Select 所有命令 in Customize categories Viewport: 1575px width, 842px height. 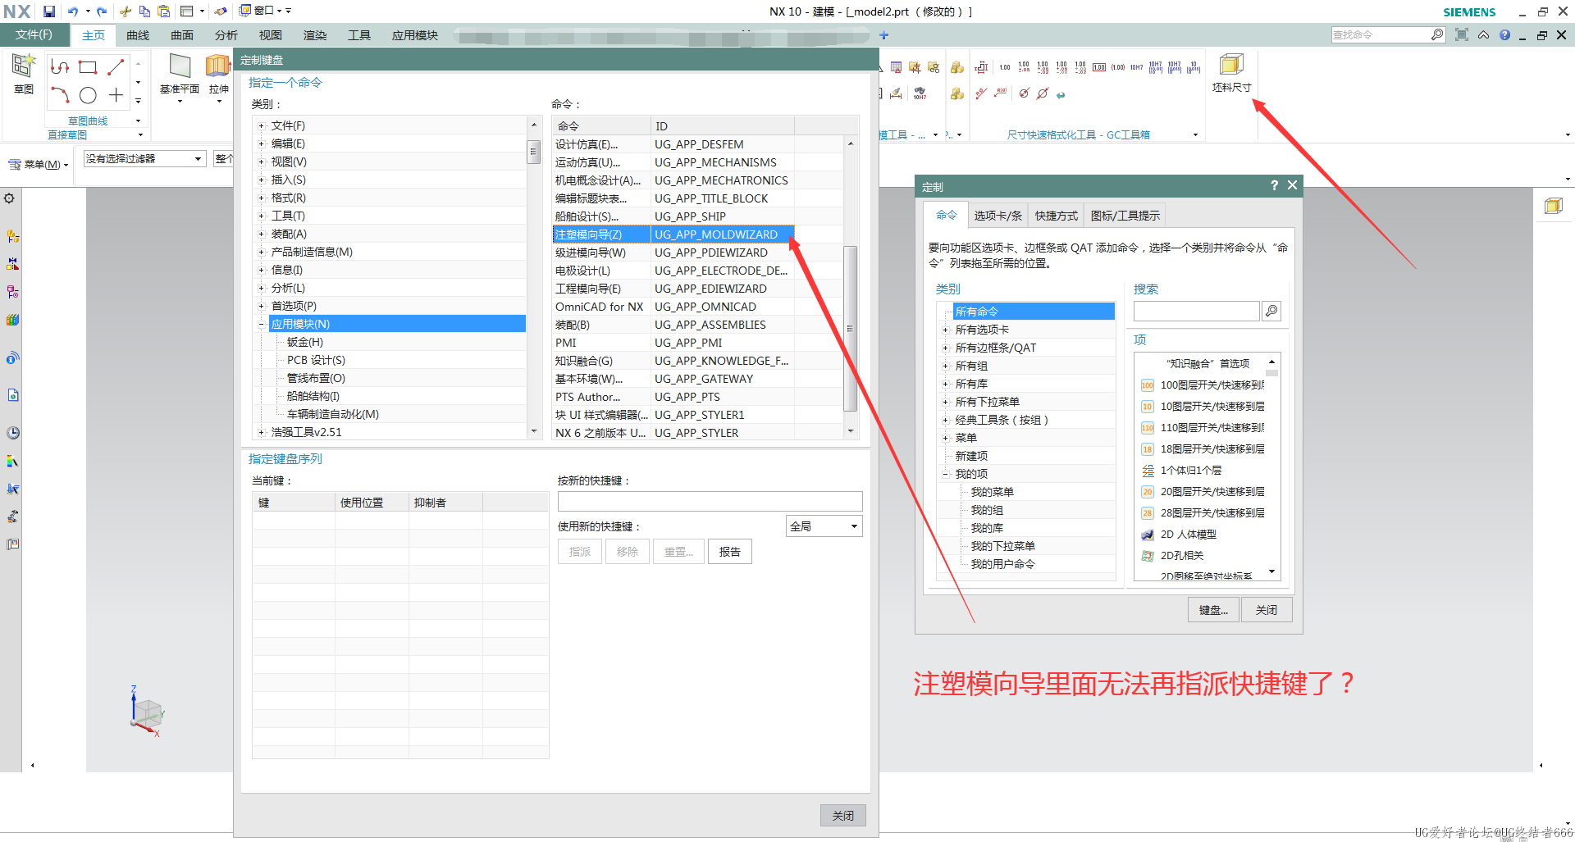pyautogui.click(x=1033, y=312)
